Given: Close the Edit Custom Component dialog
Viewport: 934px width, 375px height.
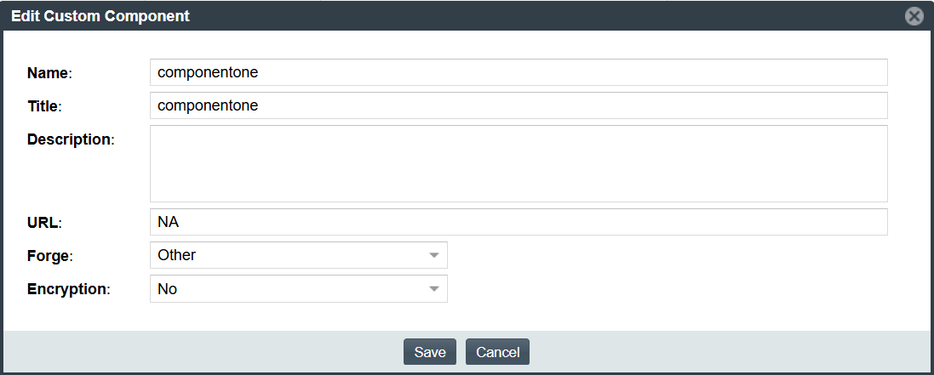Looking at the screenshot, I should click(x=914, y=16).
